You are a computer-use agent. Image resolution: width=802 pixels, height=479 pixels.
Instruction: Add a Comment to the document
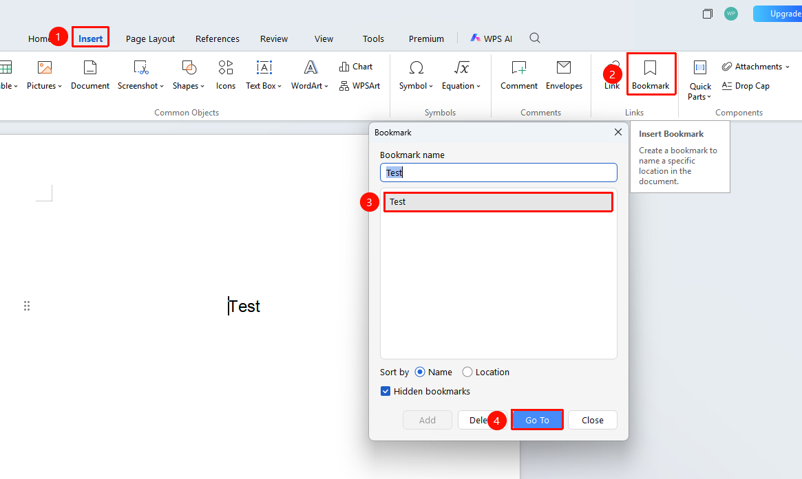click(x=518, y=75)
